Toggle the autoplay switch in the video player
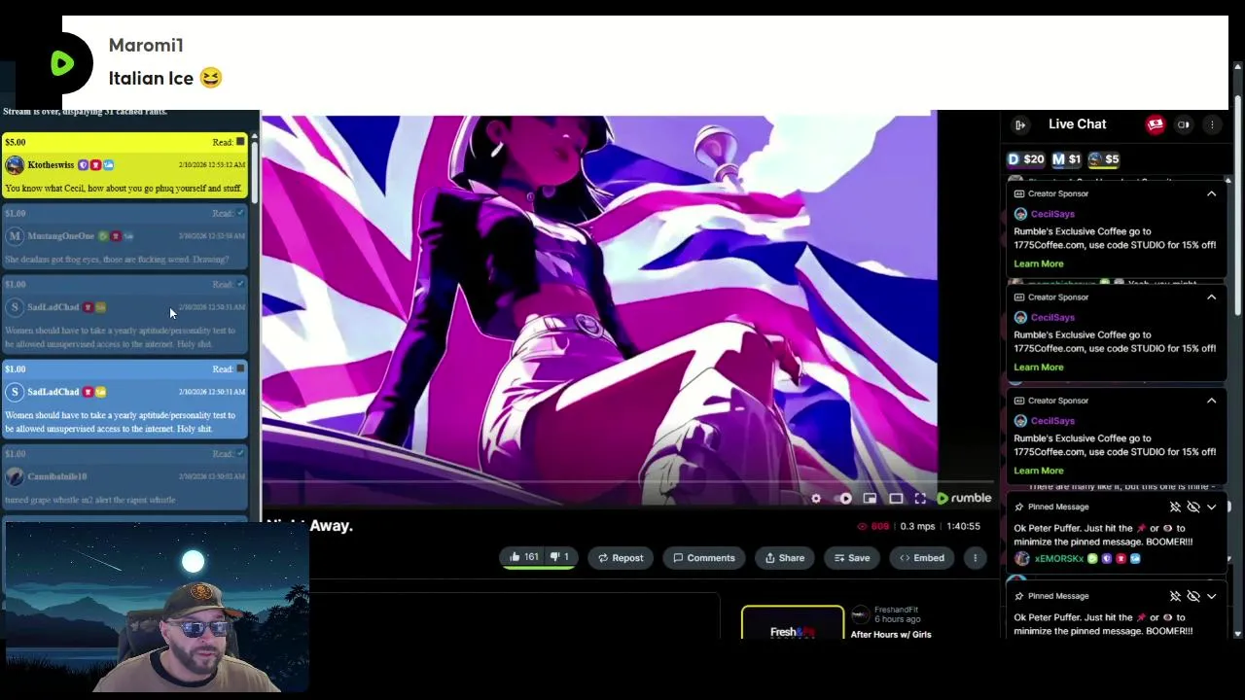Image resolution: width=1245 pixels, height=700 pixels. [844, 499]
